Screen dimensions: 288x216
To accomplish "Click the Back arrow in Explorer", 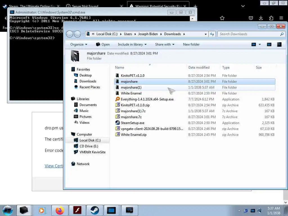I will 69,34.
